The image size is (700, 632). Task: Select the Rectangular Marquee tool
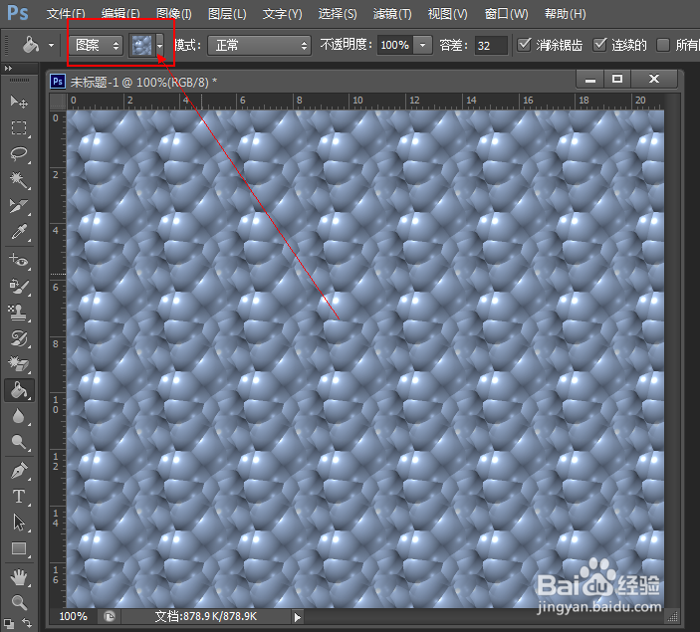19,128
